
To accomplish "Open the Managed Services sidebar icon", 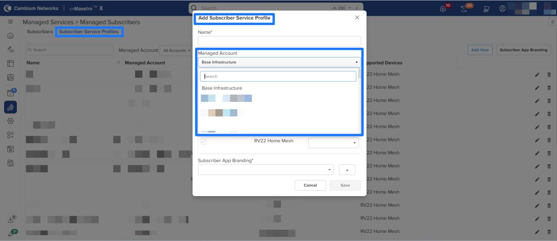I will [10, 107].
